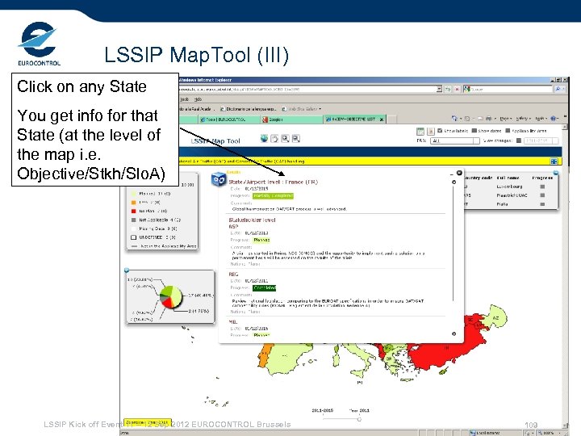Screen dimensions: 581x436
Task: Click the dark green Completed progress badge
Action: pyautogui.click(x=265, y=287)
